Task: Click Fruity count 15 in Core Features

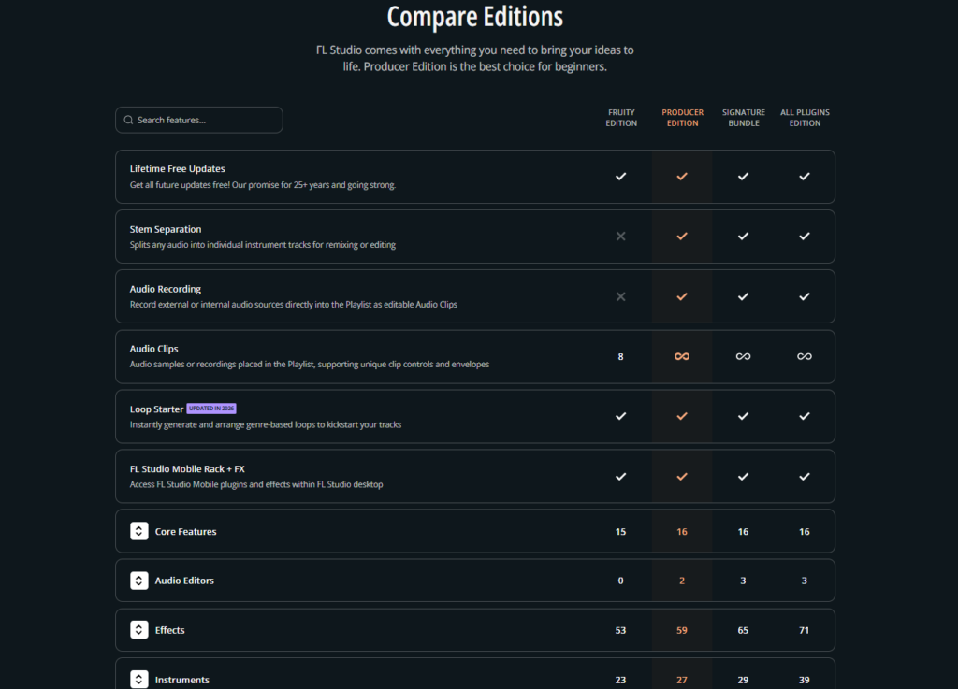Action: 621,532
